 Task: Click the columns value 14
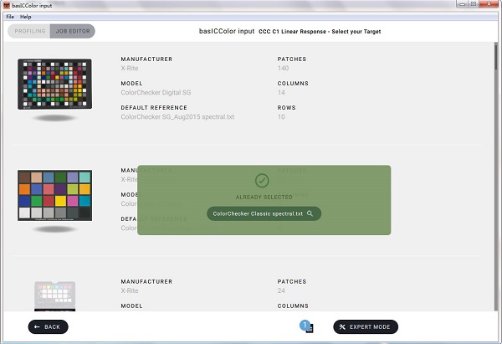[x=281, y=93]
